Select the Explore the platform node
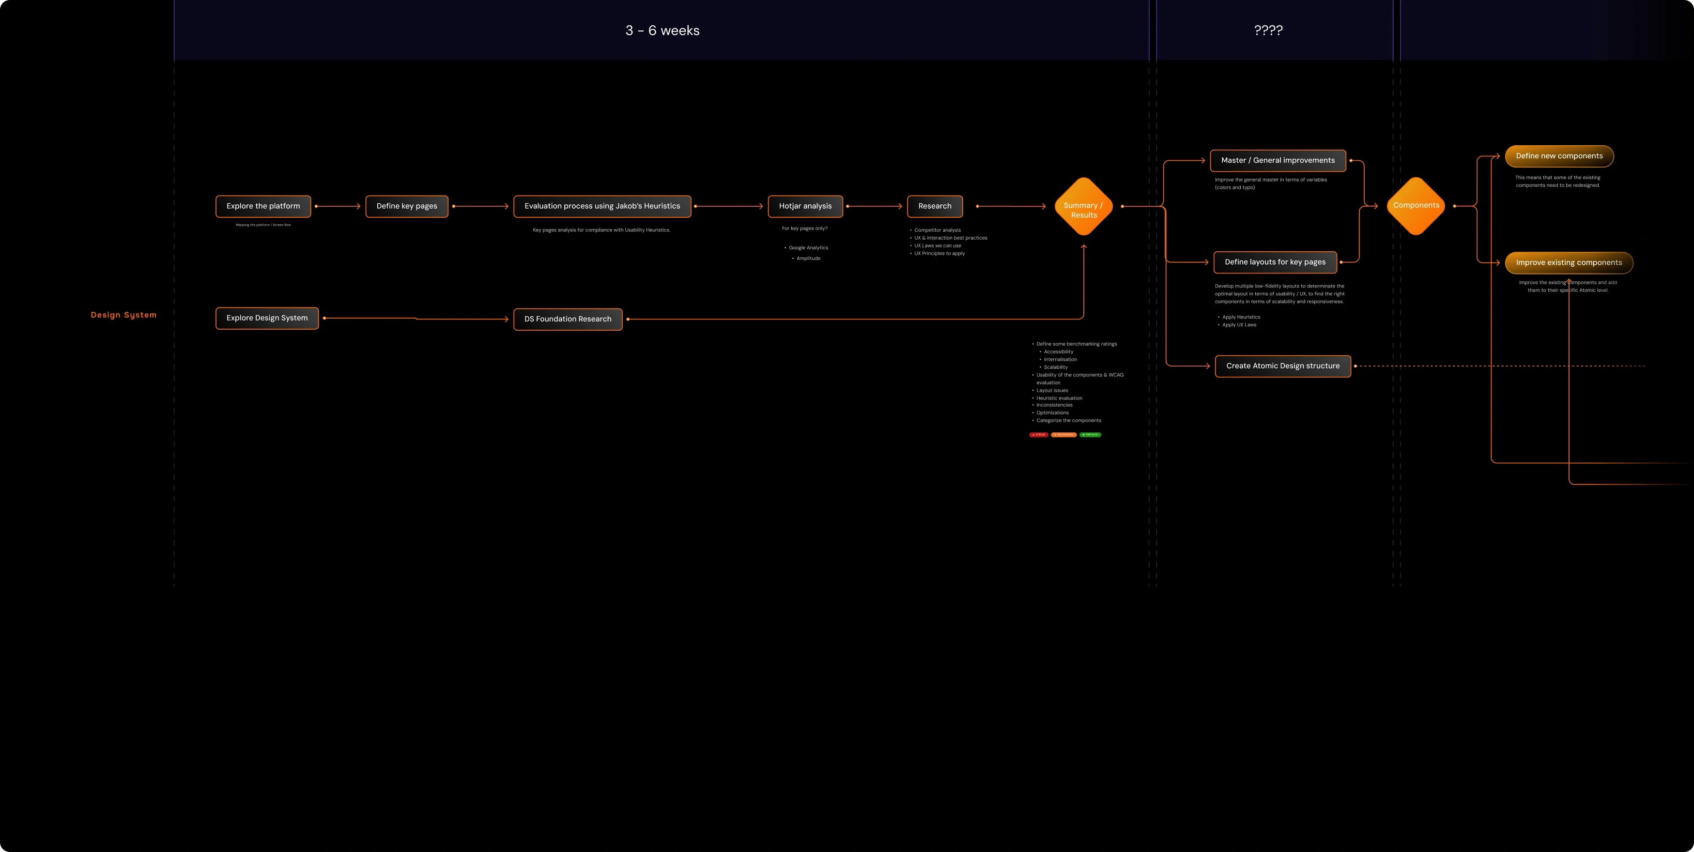Image resolution: width=1694 pixels, height=852 pixels. pyautogui.click(x=263, y=206)
